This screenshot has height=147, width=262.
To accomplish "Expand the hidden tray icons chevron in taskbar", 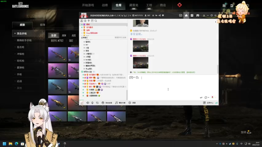I will click(x=217, y=144).
